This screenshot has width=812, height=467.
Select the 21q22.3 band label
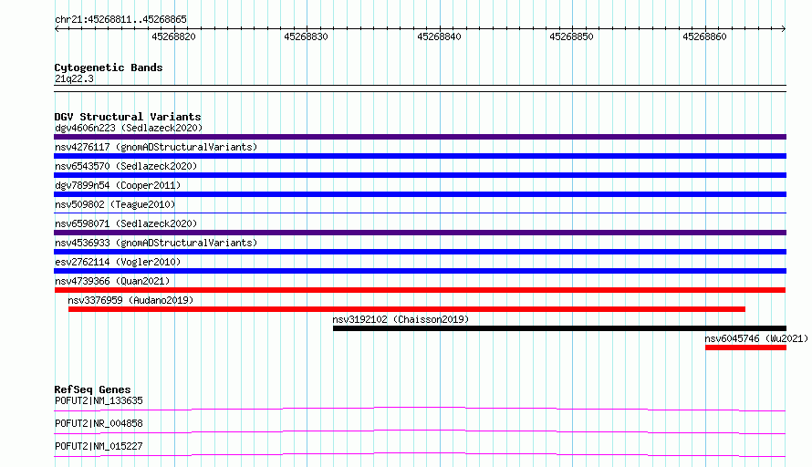[74, 78]
